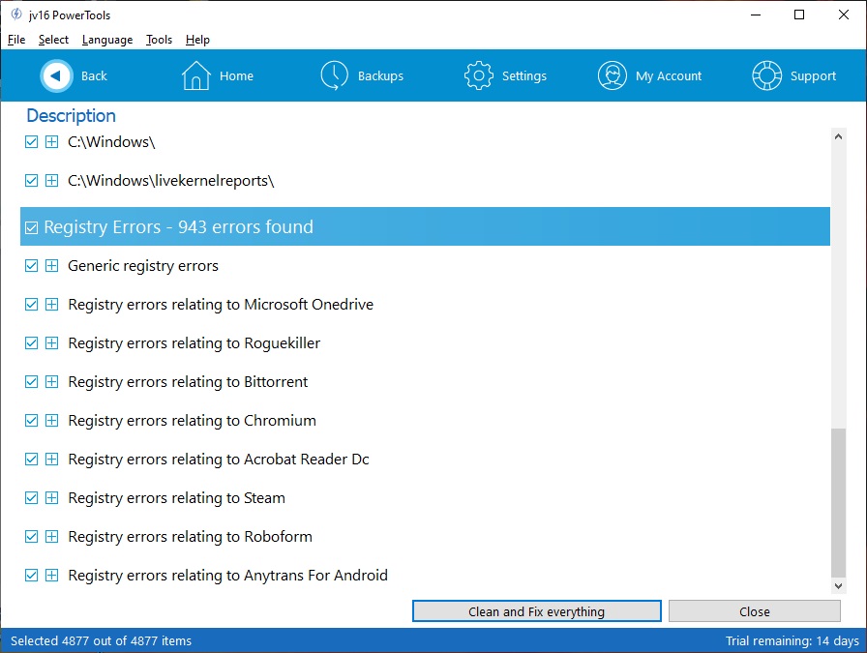The image size is (867, 653).
Task: Click the scrollbar up arrow
Action: coord(838,136)
